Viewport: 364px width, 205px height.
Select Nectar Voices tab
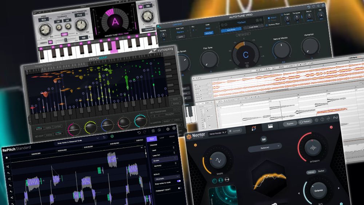coord(311,172)
